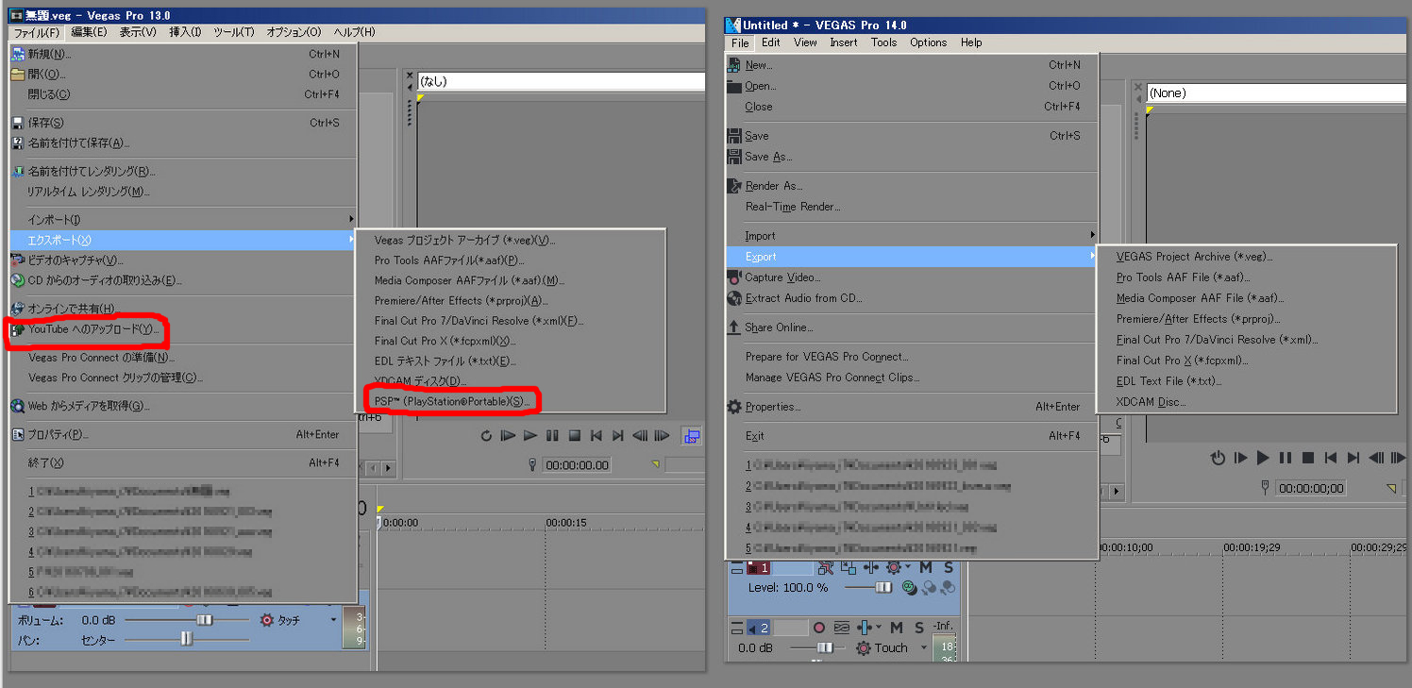Choose YouTube へのアップロード menu entry
Screen dimensions: 1412x688
(183, 329)
